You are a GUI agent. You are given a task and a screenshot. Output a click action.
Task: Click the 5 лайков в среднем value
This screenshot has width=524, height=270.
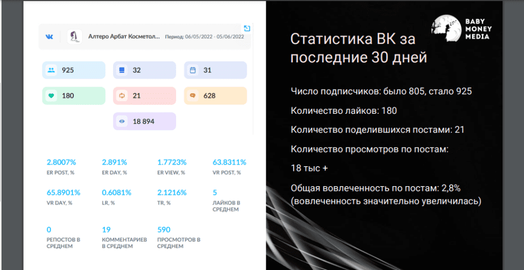[x=215, y=192]
